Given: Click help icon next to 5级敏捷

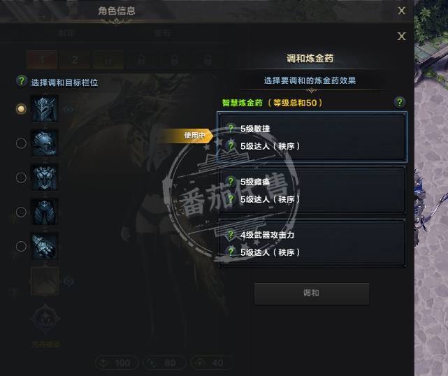Looking at the screenshot, I should pos(231,129).
